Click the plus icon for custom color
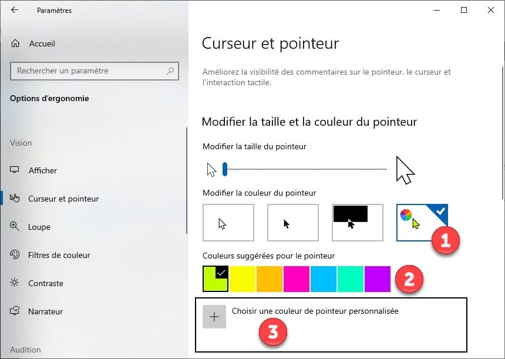 tap(214, 317)
